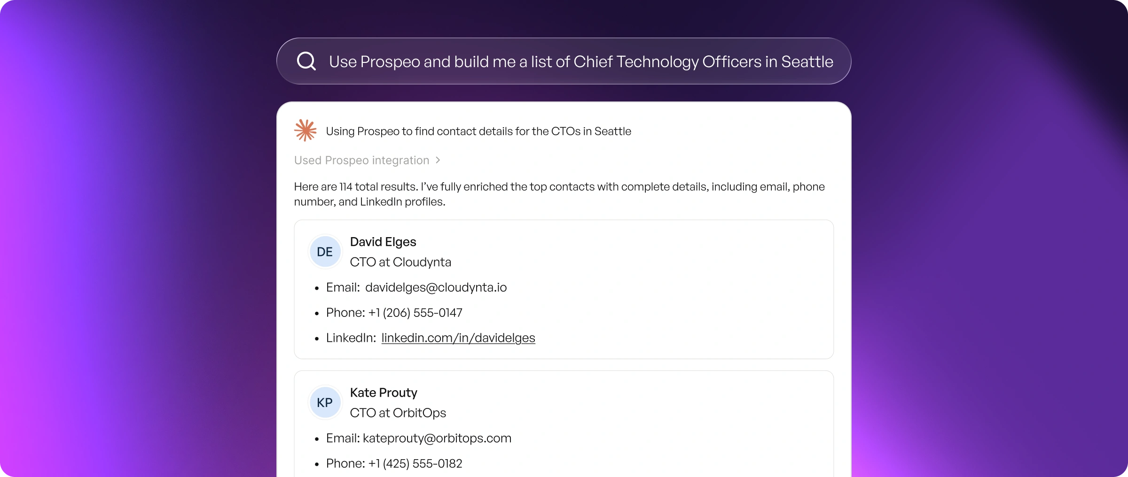The height and width of the screenshot is (477, 1128).
Task: Select the Kate Prouty name heading
Action: [x=384, y=392]
